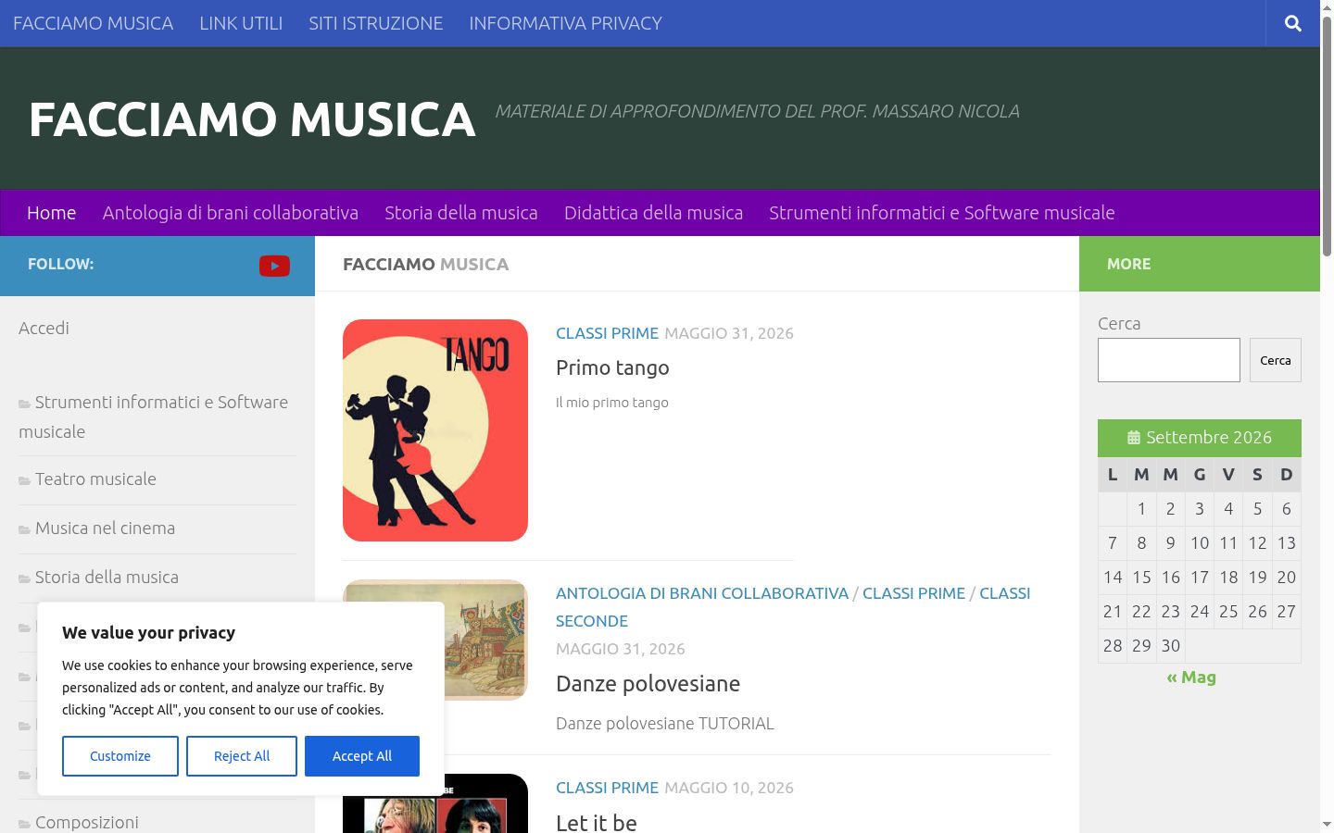The height and width of the screenshot is (833, 1334).
Task: Click Customize in cookie banner
Action: [x=120, y=756]
